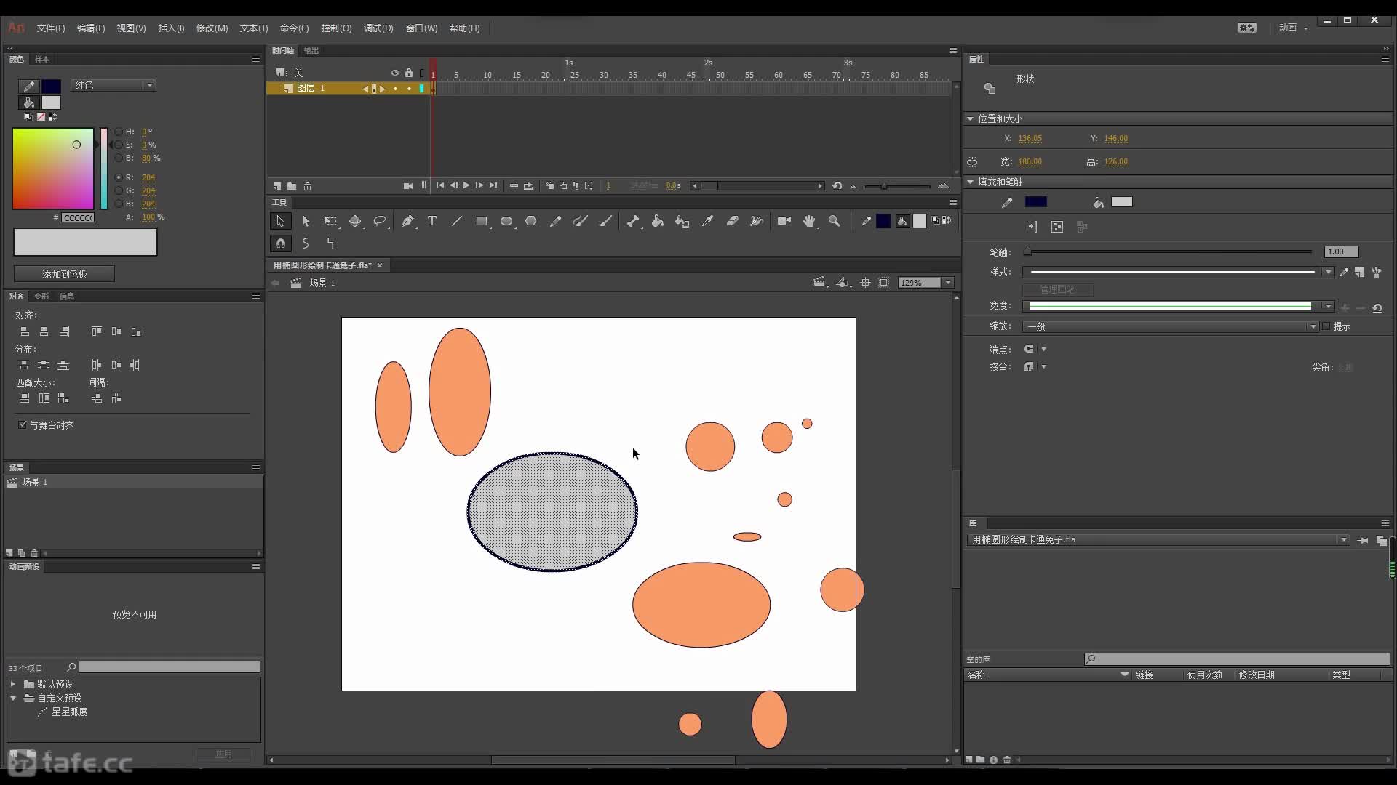Open the Edit menu
The width and height of the screenshot is (1397, 785).
(x=91, y=28)
